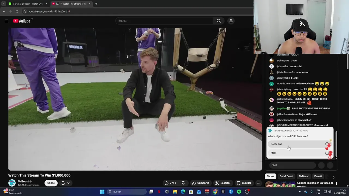
Task: Click the @slimy2984 FLOUR chat message
Action: [287, 78]
